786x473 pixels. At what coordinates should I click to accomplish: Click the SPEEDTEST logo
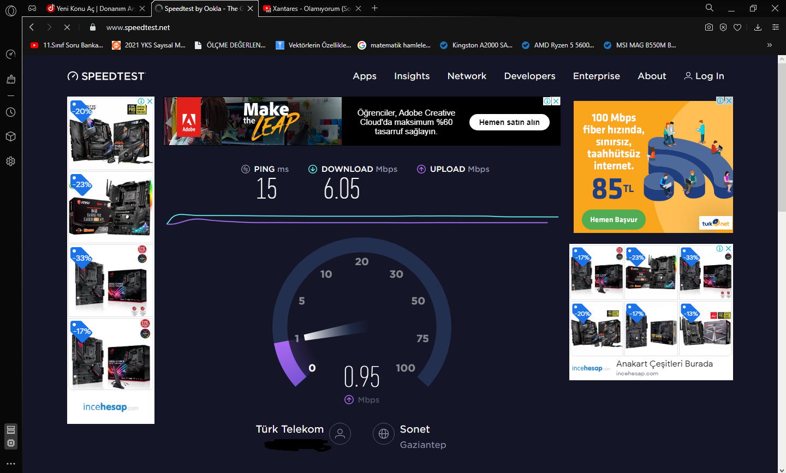click(106, 76)
